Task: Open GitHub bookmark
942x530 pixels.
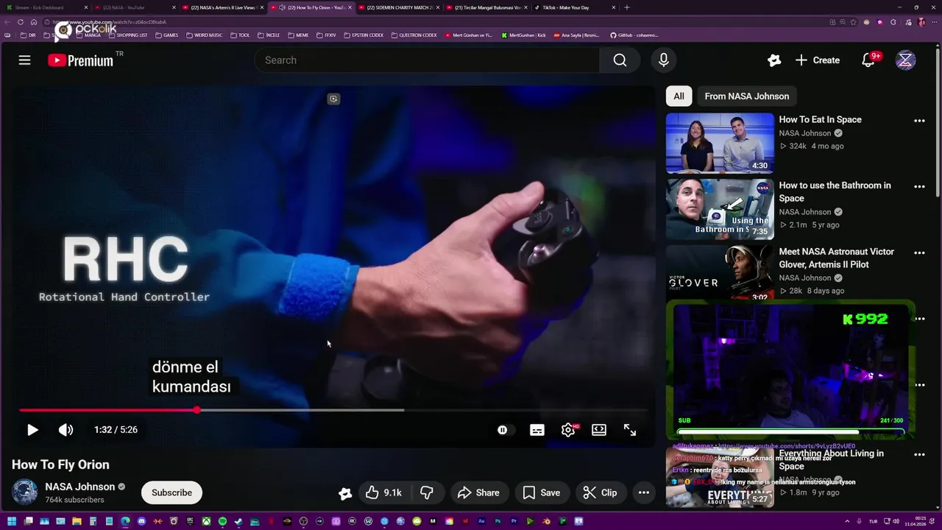Action: (x=634, y=35)
